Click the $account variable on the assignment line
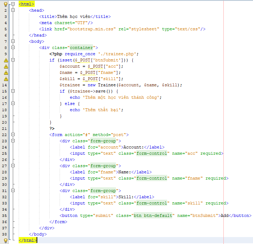 click(x=70, y=66)
